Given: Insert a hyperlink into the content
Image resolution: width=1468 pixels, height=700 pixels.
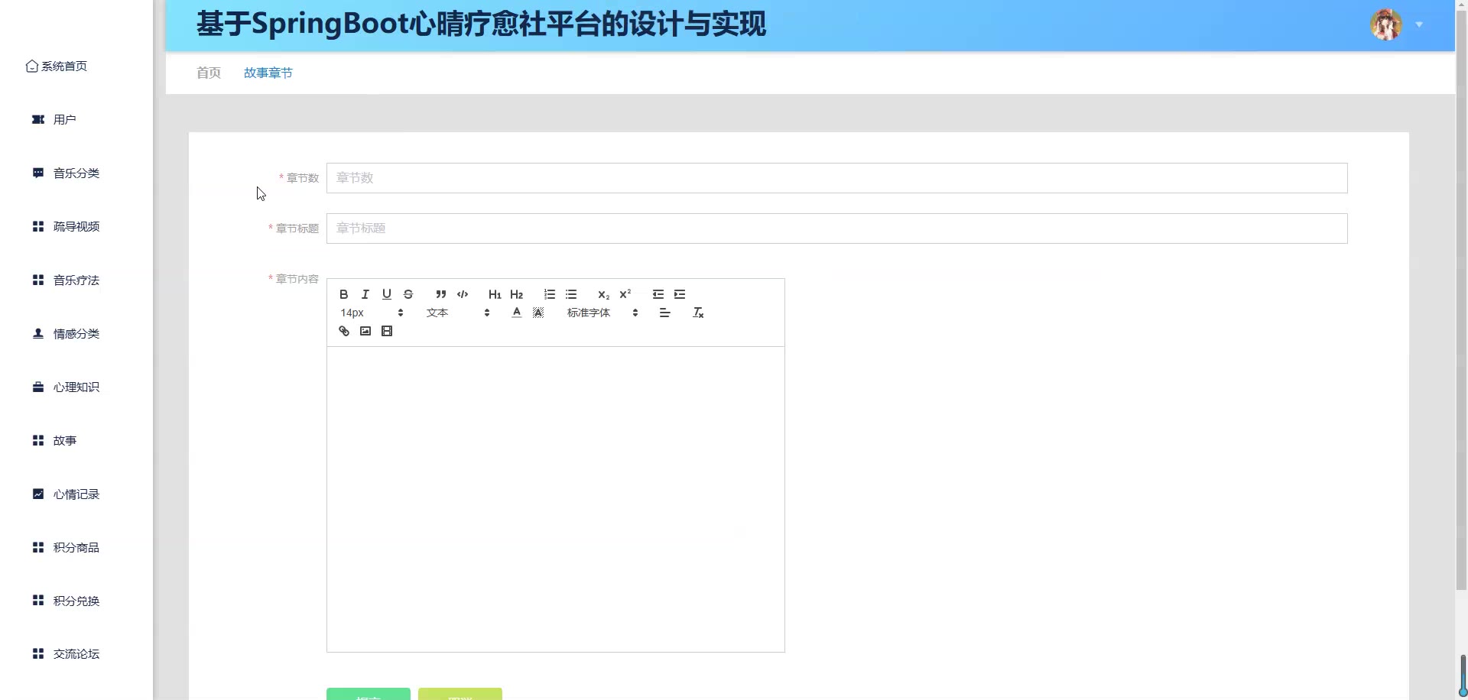Looking at the screenshot, I should click(x=344, y=331).
